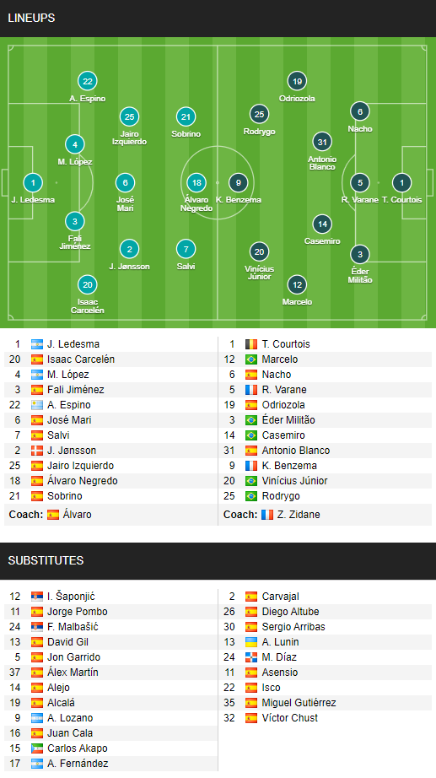Select J. Ledesma's goalkeeper circle on pitch

[33, 182]
